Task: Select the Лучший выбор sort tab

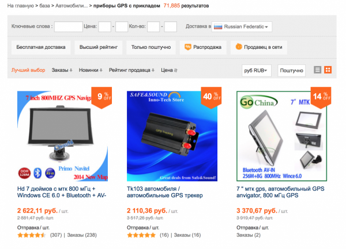Action: click(x=28, y=70)
